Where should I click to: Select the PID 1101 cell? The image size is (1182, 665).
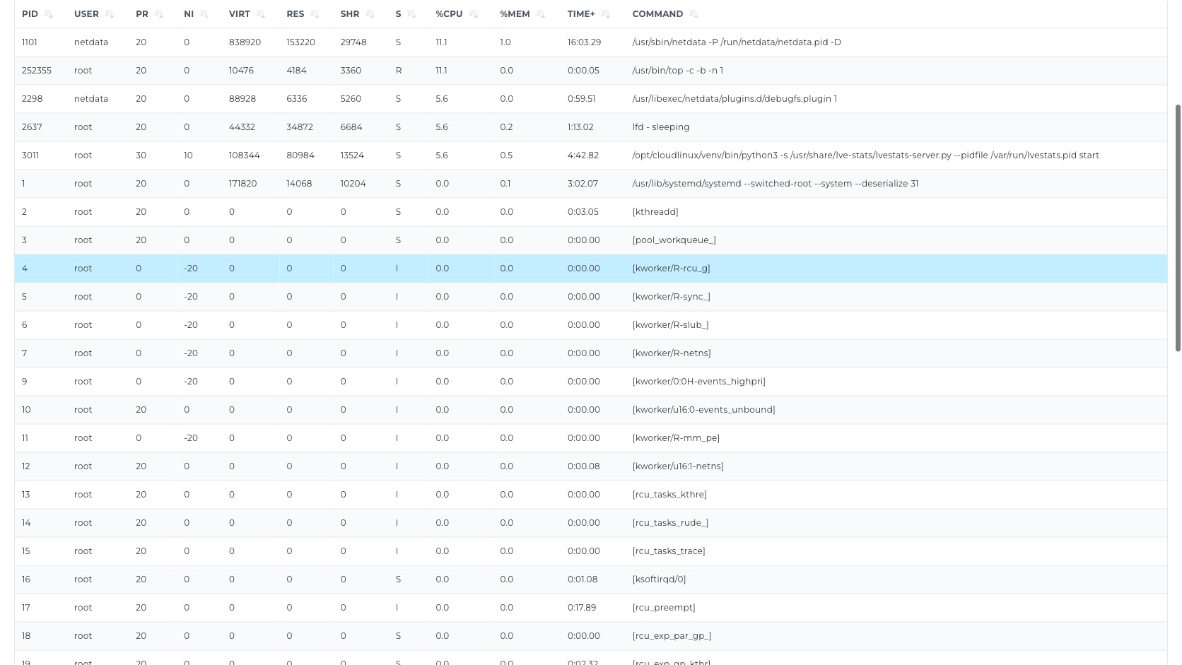(x=30, y=42)
